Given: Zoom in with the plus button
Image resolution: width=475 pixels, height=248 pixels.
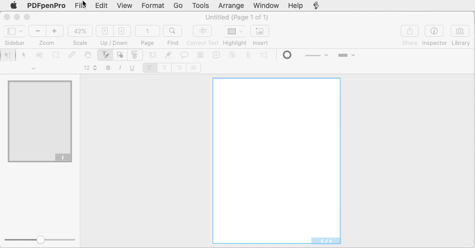Looking at the screenshot, I should (54, 31).
